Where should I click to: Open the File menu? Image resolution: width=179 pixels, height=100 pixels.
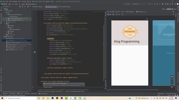(4, 1)
